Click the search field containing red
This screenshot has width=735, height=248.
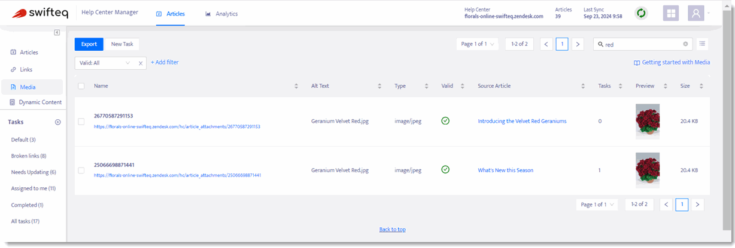643,44
